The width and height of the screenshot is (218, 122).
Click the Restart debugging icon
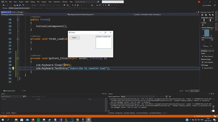(78, 5)
